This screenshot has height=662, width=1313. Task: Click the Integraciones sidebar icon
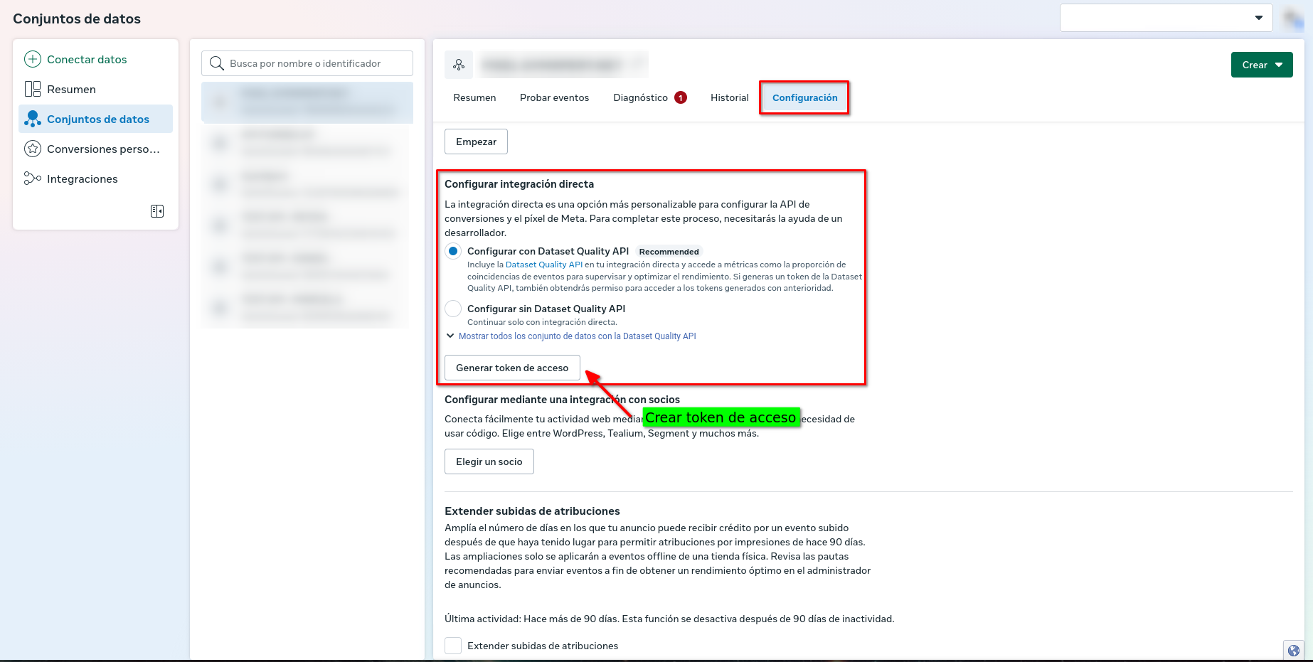33,179
